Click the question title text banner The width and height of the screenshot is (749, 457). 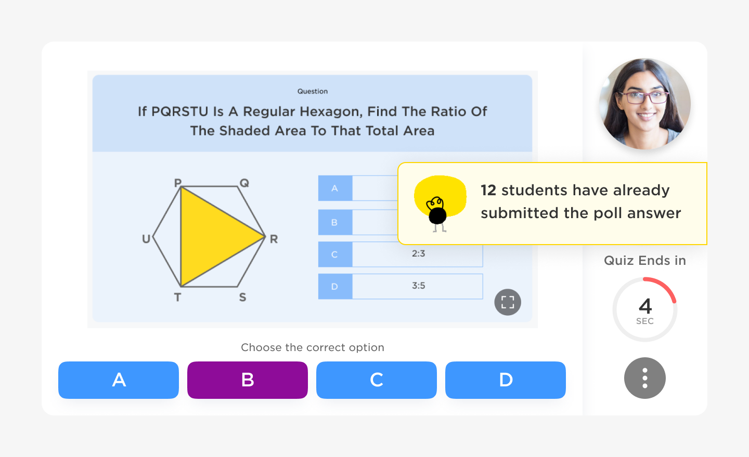point(313,121)
